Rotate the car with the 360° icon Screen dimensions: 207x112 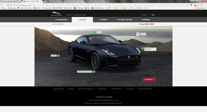[138, 34]
